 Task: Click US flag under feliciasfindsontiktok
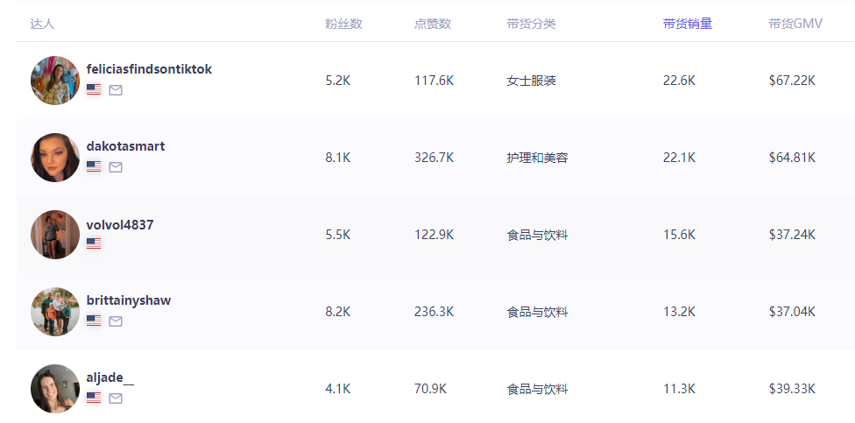(x=94, y=89)
